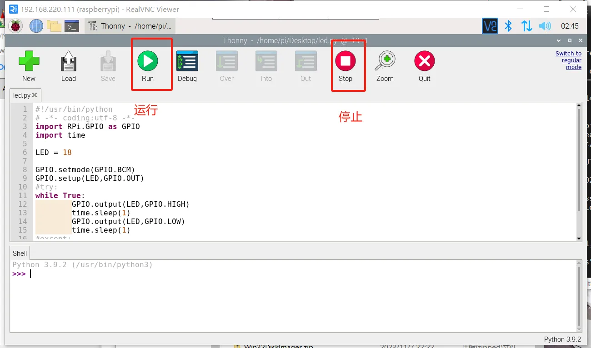The image size is (591, 348).
Task: Select the led.py editor tab
Action: click(22, 95)
